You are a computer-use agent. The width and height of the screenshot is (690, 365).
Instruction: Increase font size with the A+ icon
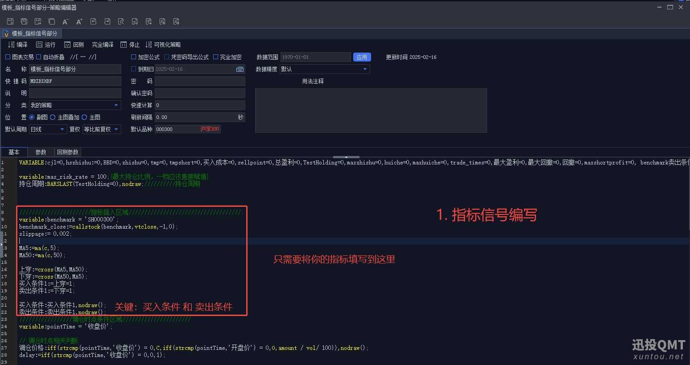tap(79, 21)
